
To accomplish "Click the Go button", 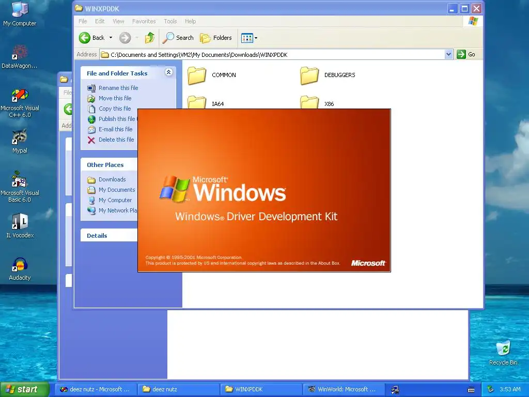I will click(x=466, y=54).
